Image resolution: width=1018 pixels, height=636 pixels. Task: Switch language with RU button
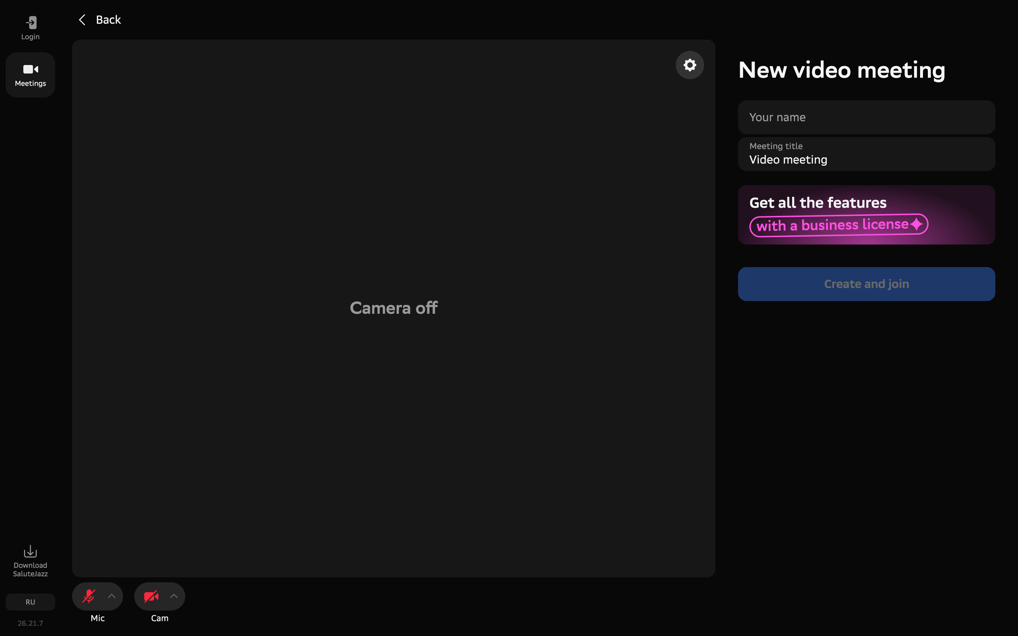point(30,602)
